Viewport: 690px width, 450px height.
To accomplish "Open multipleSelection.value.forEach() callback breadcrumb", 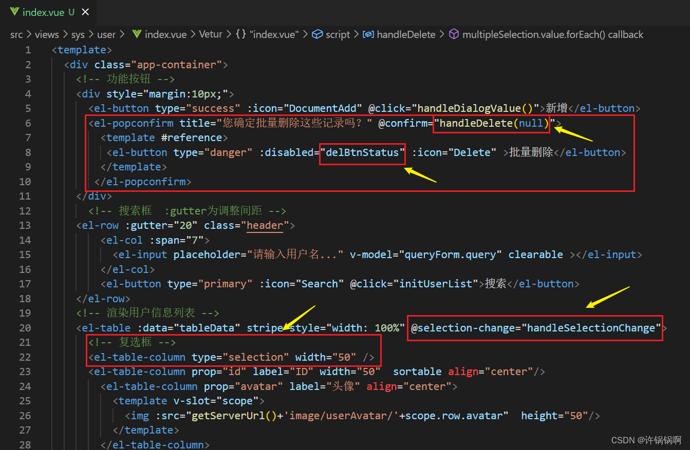I will (x=553, y=34).
